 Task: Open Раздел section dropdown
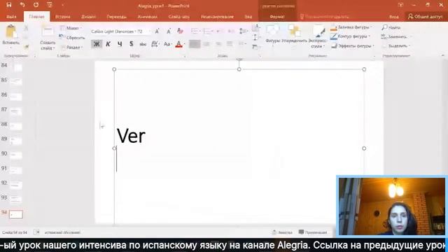click(x=71, y=47)
